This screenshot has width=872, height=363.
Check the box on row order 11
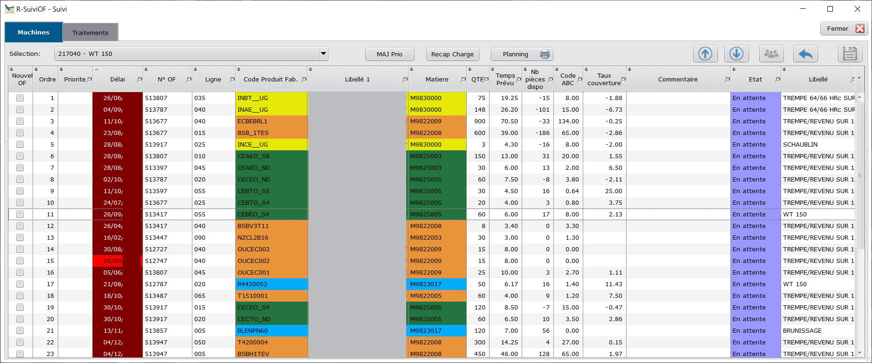pyautogui.click(x=20, y=214)
